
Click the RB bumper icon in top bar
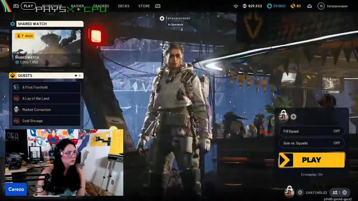(158, 6)
